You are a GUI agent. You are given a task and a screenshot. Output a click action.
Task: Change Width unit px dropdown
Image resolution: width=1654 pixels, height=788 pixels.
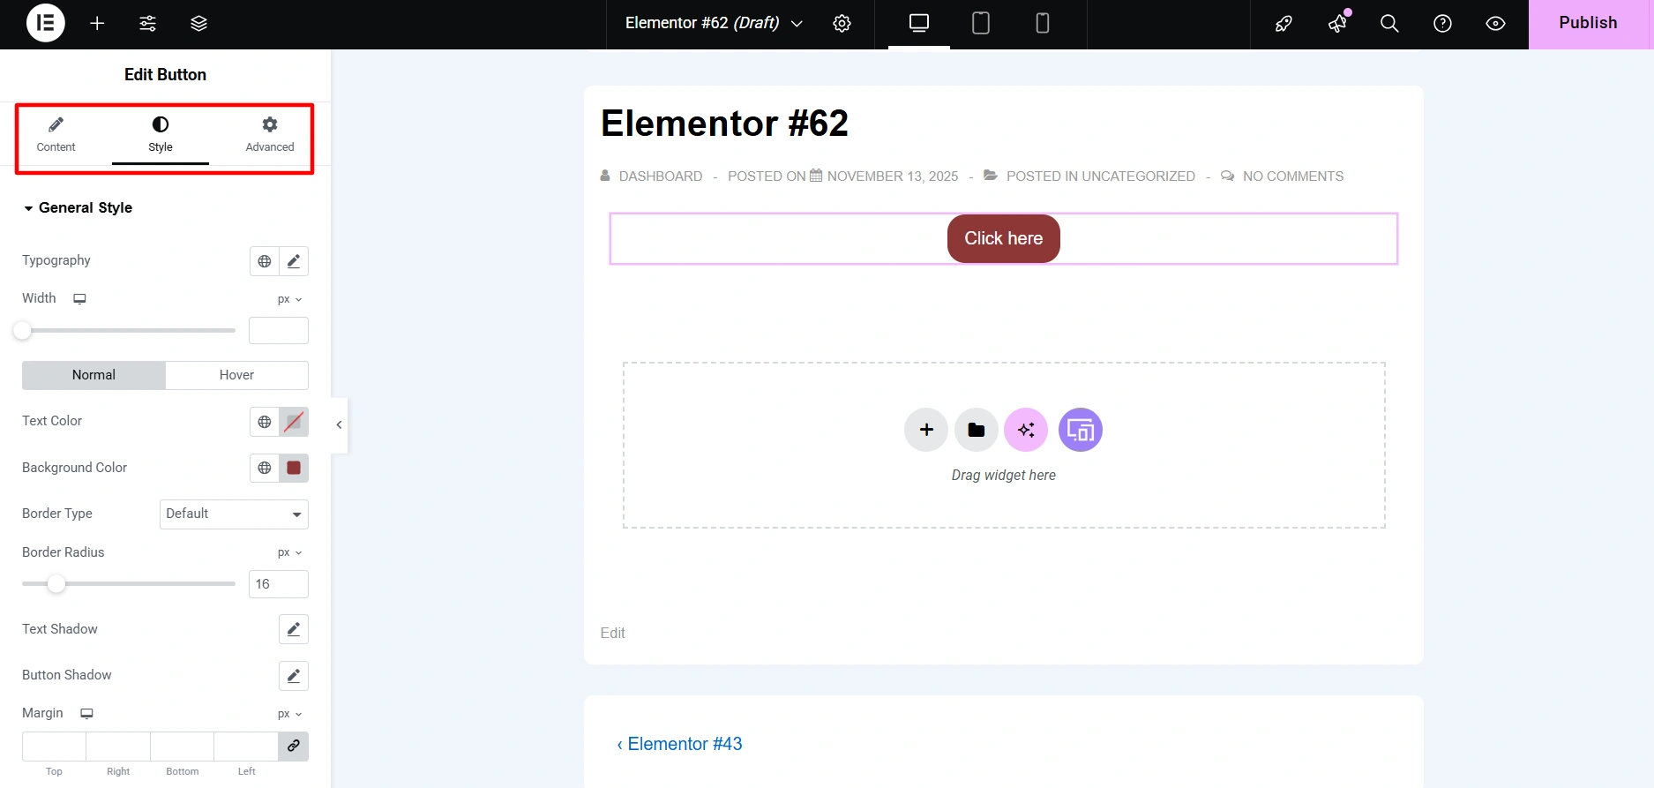pos(289,299)
